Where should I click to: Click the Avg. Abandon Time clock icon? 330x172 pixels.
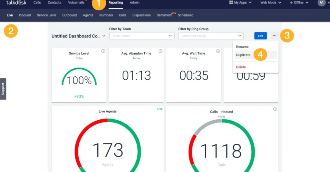click(160, 51)
